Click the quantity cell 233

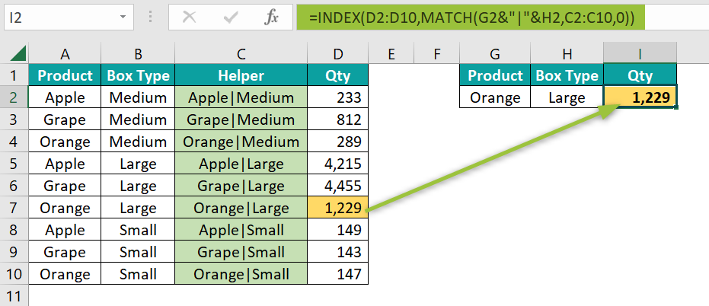338,97
